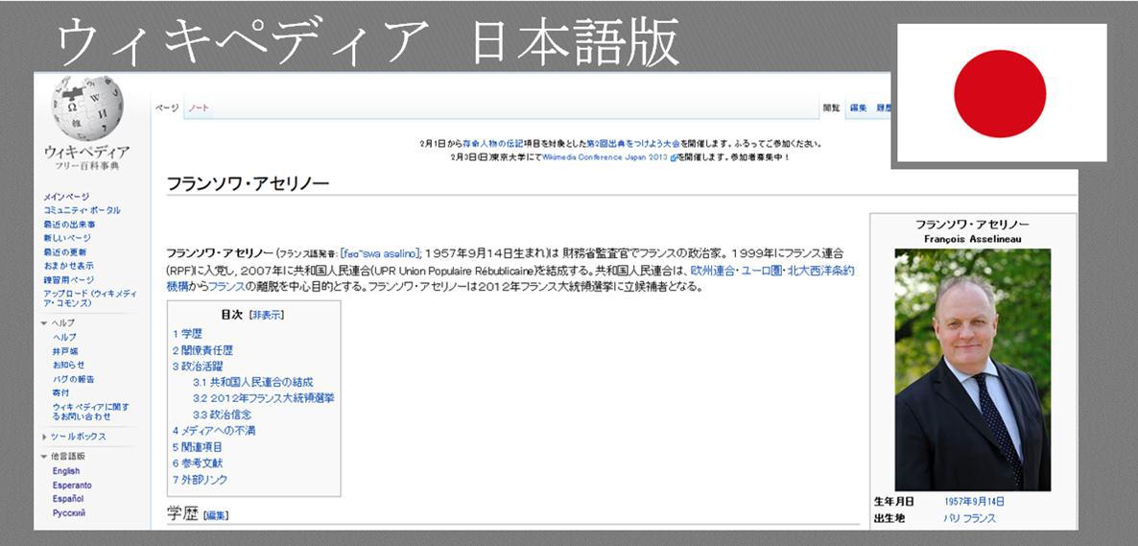Open the 1957年9月14日 birth date link

point(973,502)
